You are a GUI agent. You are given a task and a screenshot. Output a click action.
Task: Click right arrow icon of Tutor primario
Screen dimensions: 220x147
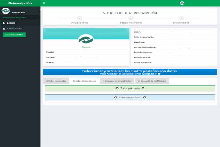click(x=143, y=88)
